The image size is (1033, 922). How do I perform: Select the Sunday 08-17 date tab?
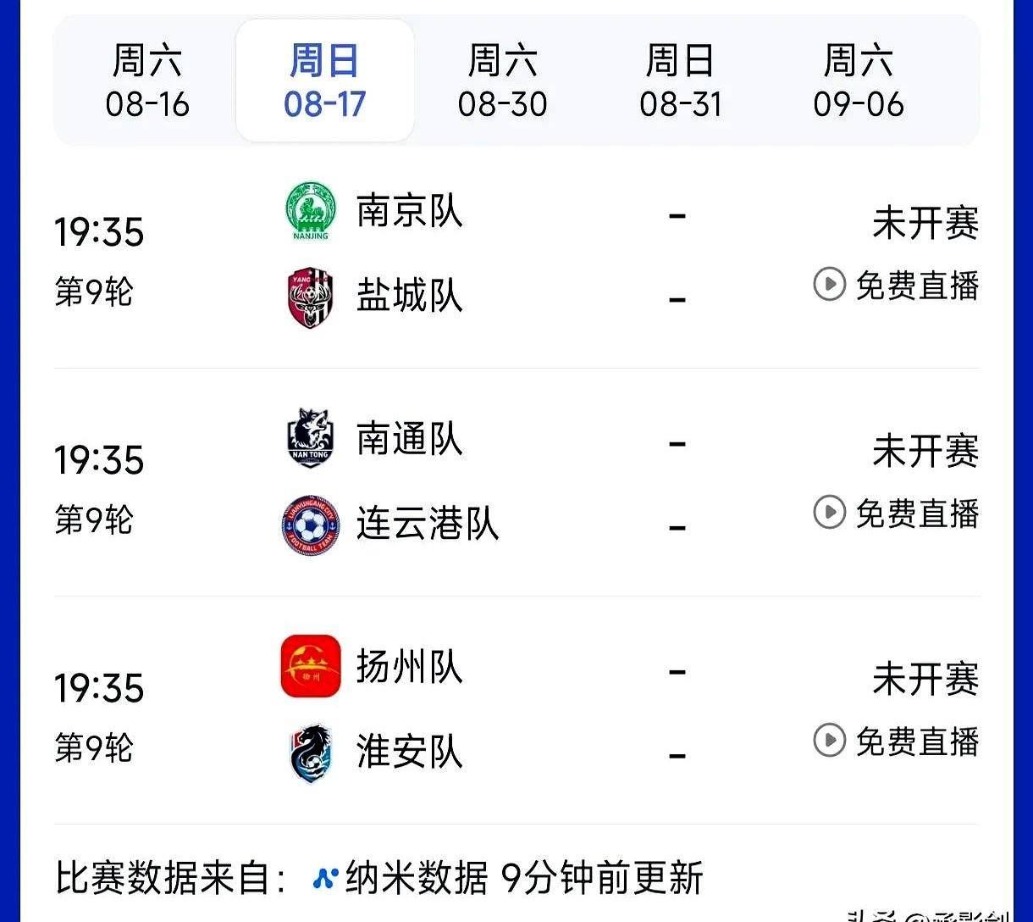tap(325, 82)
